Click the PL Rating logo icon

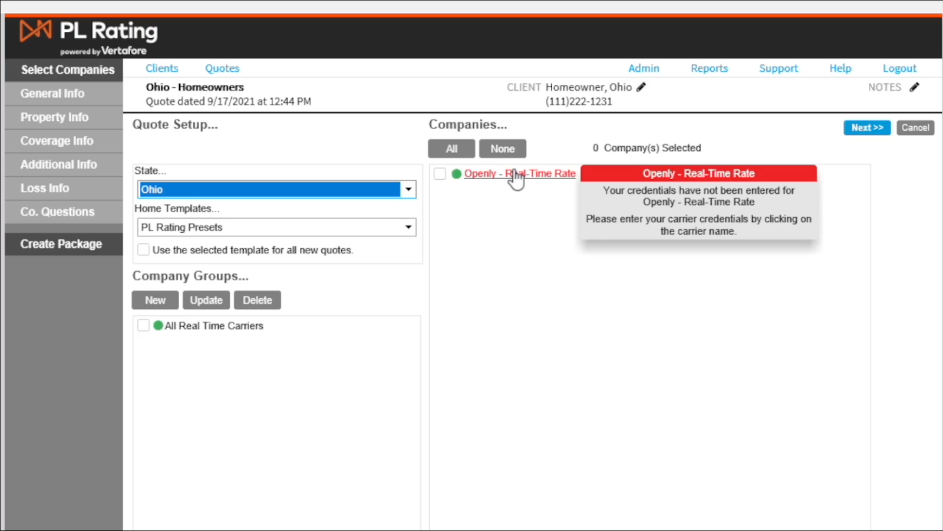click(x=35, y=30)
